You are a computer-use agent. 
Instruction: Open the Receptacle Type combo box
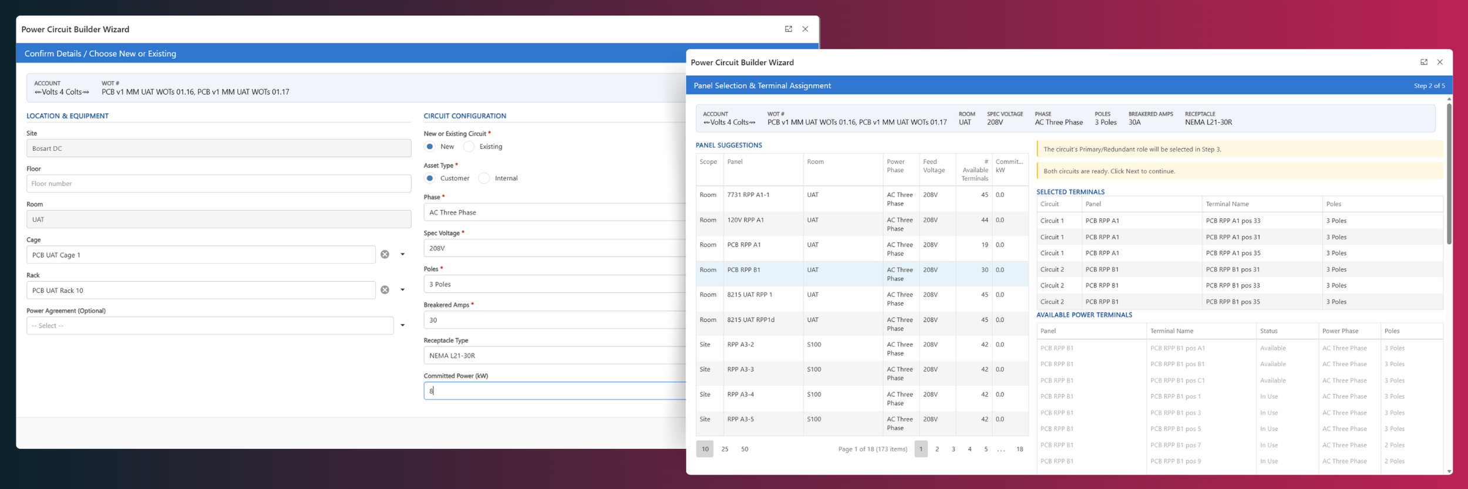[554, 356]
